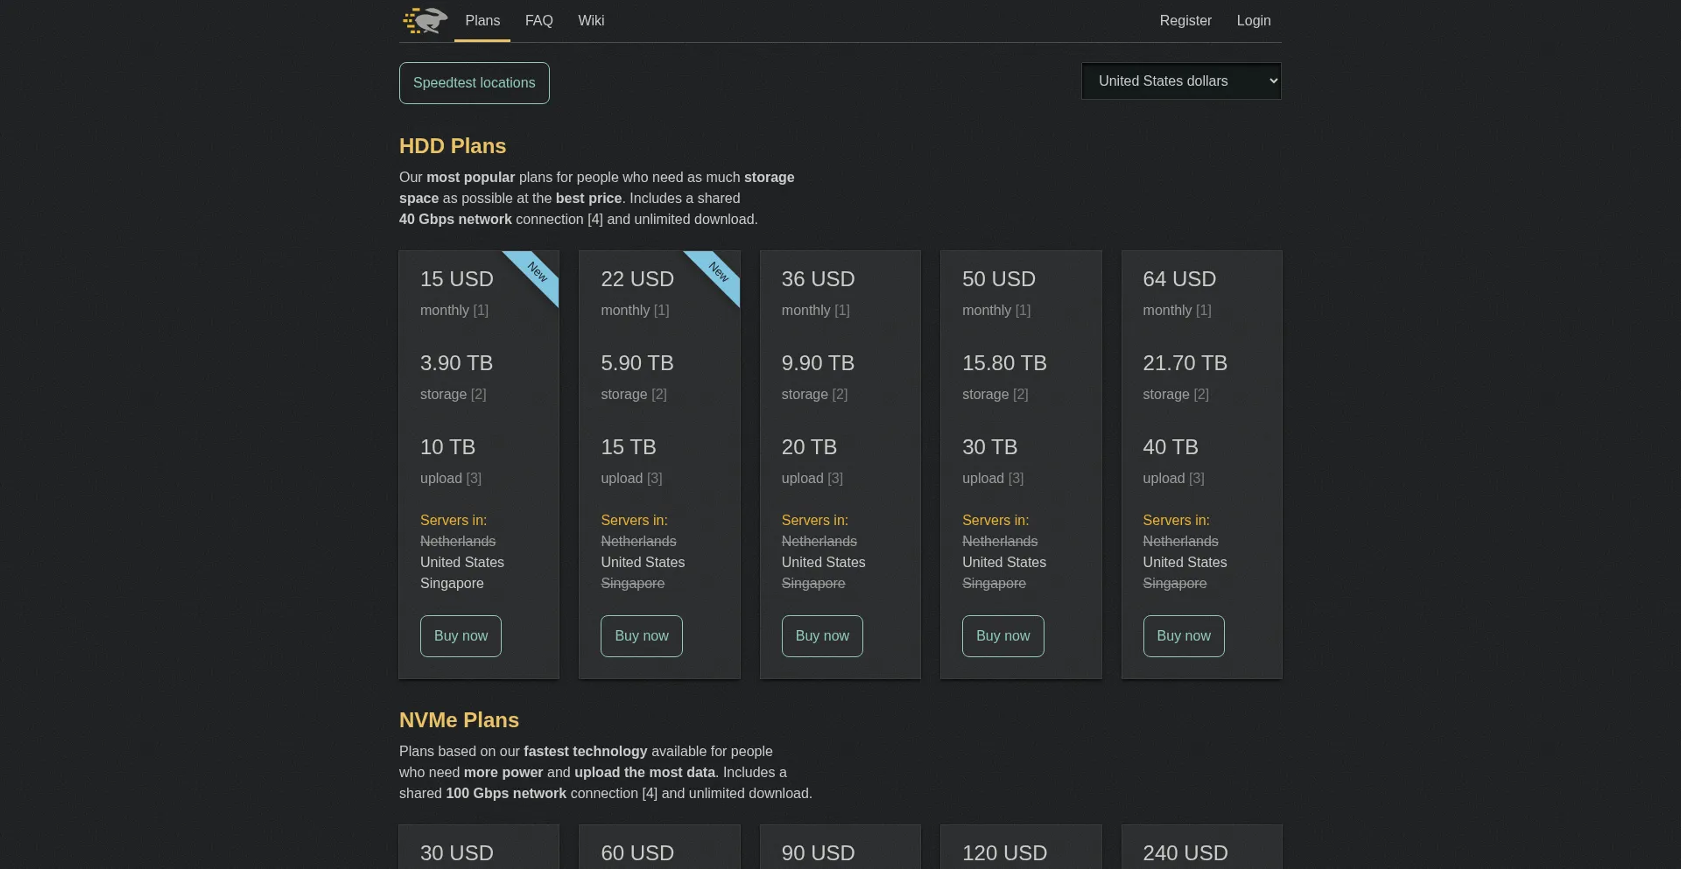Buy the 36 USD HDD plan
Viewport: 1681px width, 869px height.
coord(822,636)
